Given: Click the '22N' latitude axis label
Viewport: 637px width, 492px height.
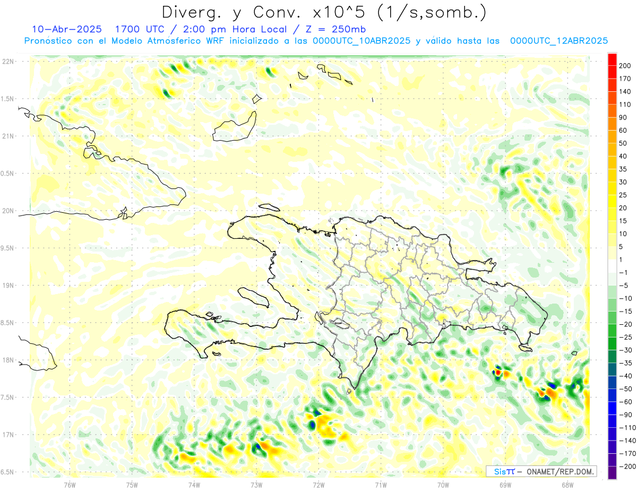Looking at the screenshot, I should (8, 61).
